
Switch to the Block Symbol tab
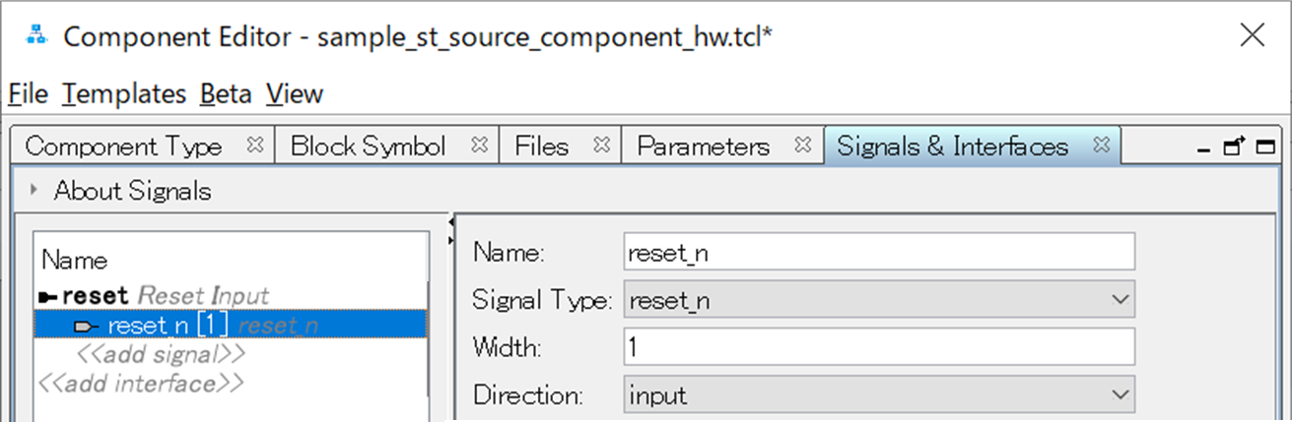click(x=368, y=147)
